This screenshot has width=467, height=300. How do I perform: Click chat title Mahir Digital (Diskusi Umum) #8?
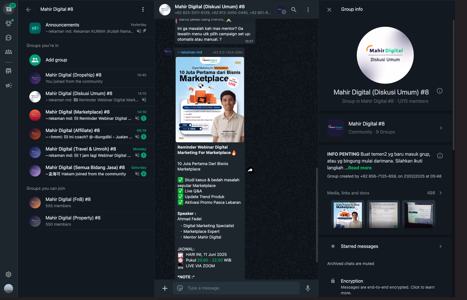click(210, 7)
